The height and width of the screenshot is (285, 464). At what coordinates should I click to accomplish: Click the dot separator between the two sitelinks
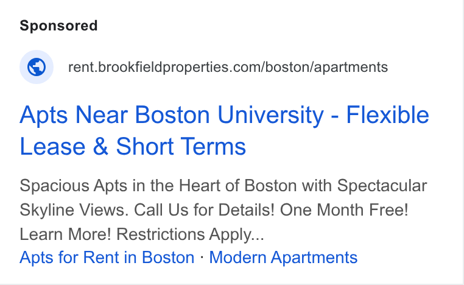point(202,257)
